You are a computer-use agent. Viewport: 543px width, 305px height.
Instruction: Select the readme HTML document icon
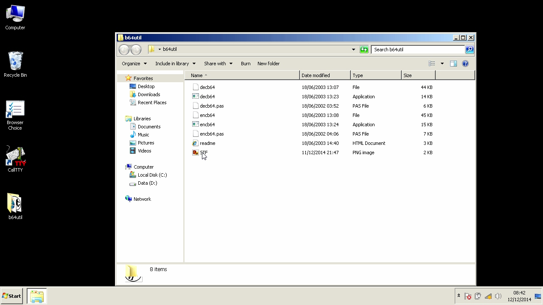pos(196,143)
